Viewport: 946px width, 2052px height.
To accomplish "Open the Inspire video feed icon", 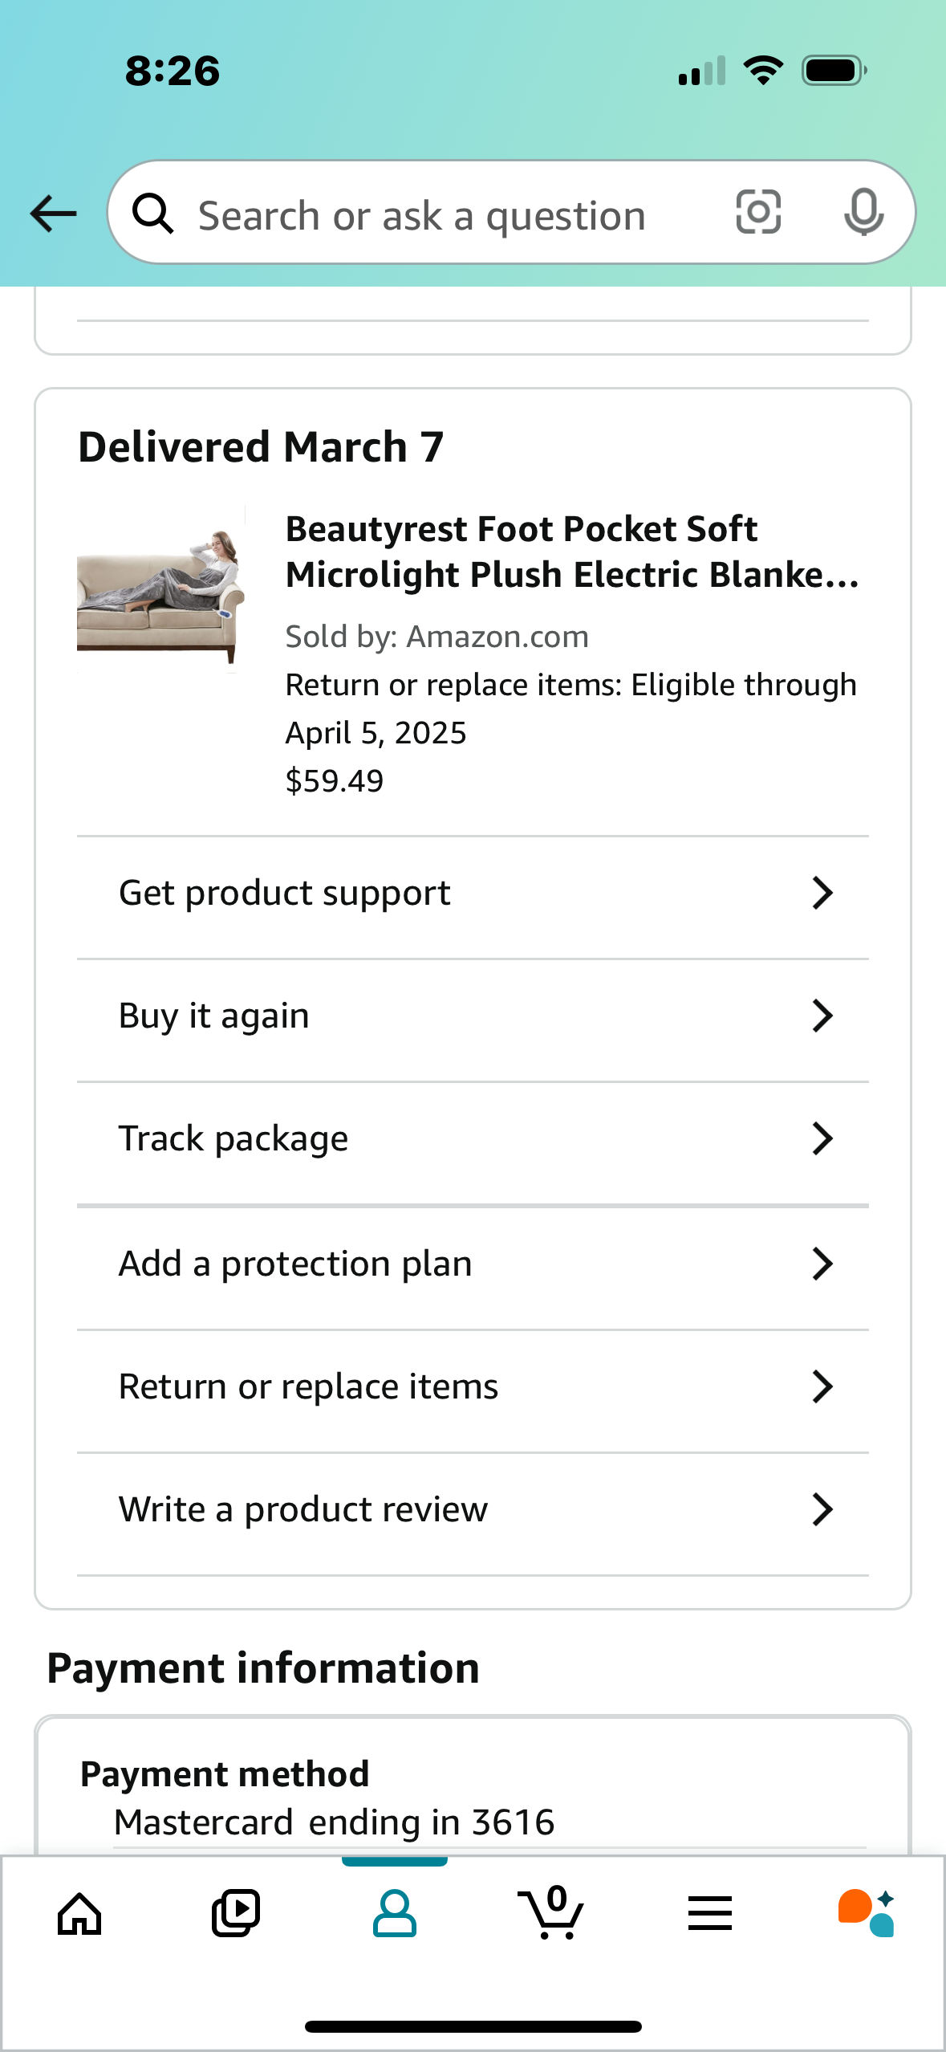I will coord(236,1915).
